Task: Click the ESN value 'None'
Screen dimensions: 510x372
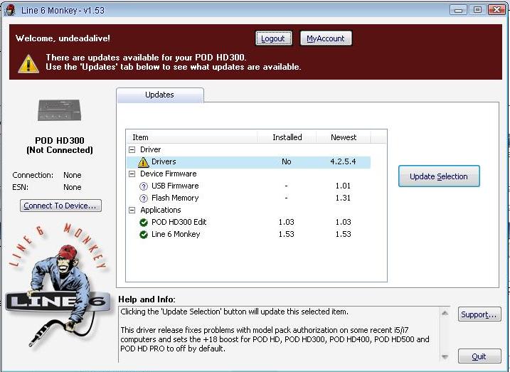Action: point(73,187)
